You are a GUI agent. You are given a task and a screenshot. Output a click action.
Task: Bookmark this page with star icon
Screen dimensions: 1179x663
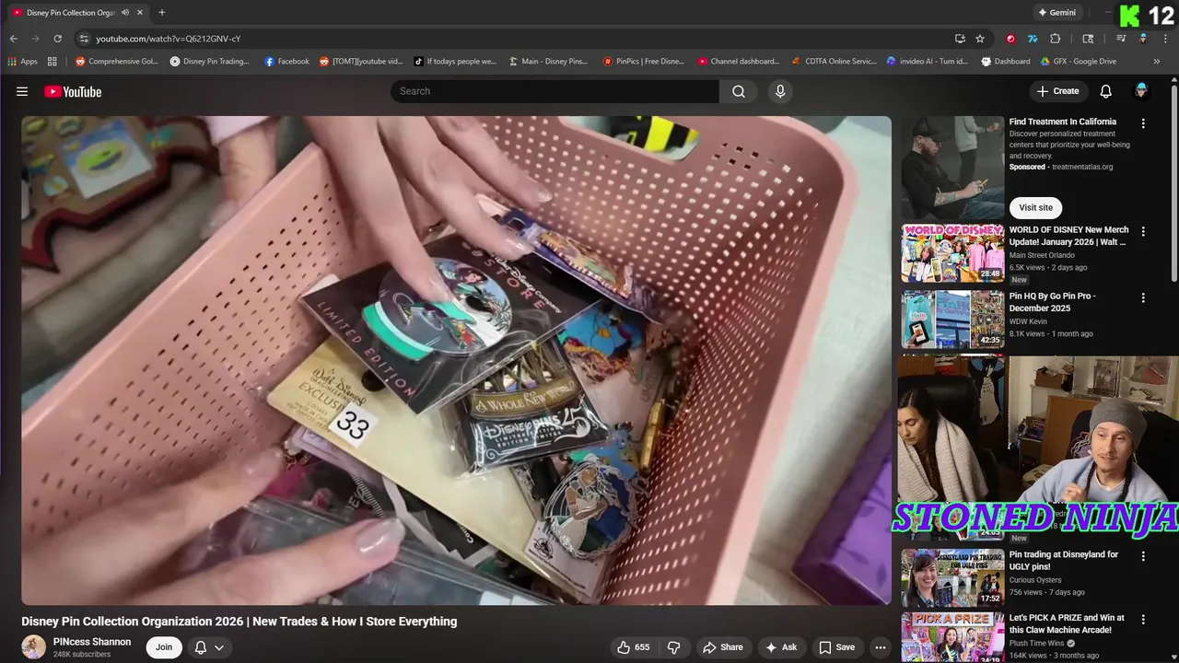[x=980, y=39]
